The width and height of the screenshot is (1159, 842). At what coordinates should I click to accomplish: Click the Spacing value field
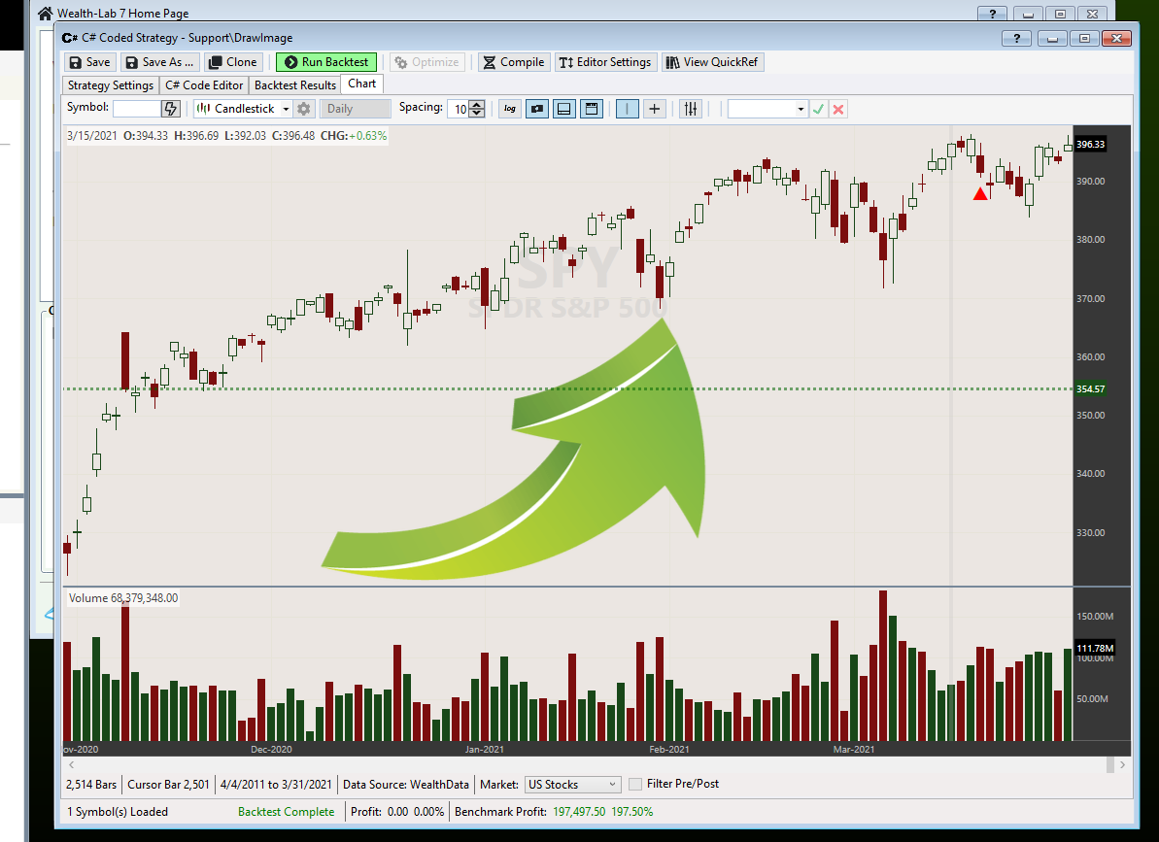tap(459, 110)
